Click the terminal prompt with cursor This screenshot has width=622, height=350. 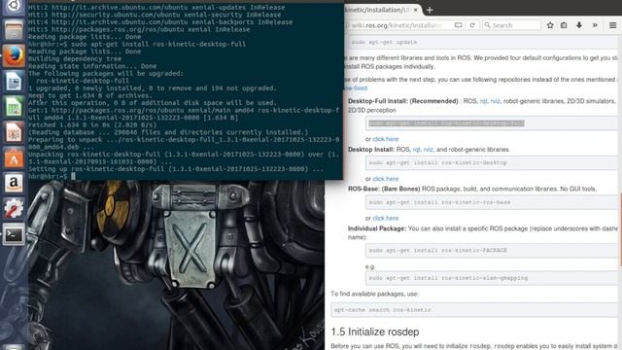52,176
